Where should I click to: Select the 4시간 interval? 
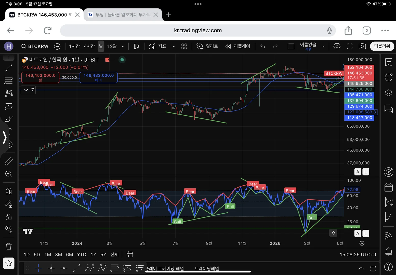(x=89, y=46)
